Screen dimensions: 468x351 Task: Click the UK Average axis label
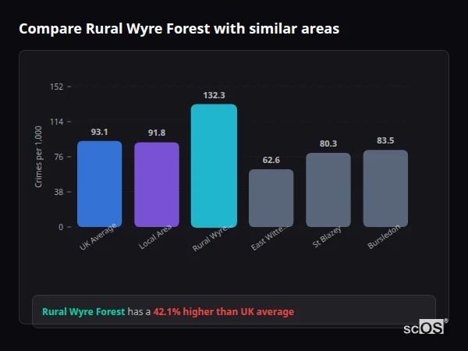(98, 236)
